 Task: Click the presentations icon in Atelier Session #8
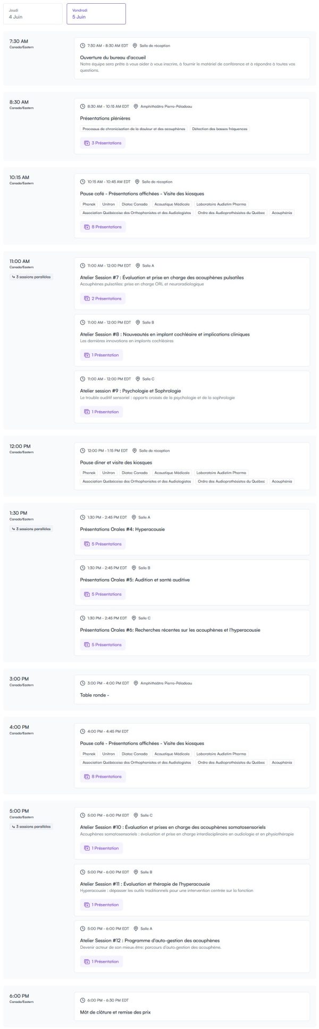tap(87, 355)
